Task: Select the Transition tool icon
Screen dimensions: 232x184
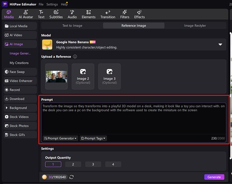Action: pyautogui.click(x=108, y=14)
